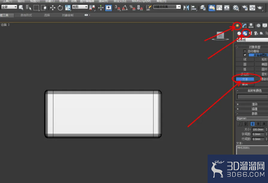Activate the Select and Scale tool
Screen dimensions: 268x183
68,8
